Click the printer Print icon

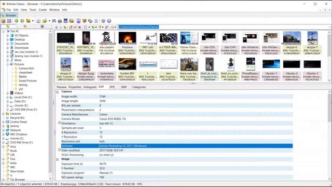[x=60, y=21]
